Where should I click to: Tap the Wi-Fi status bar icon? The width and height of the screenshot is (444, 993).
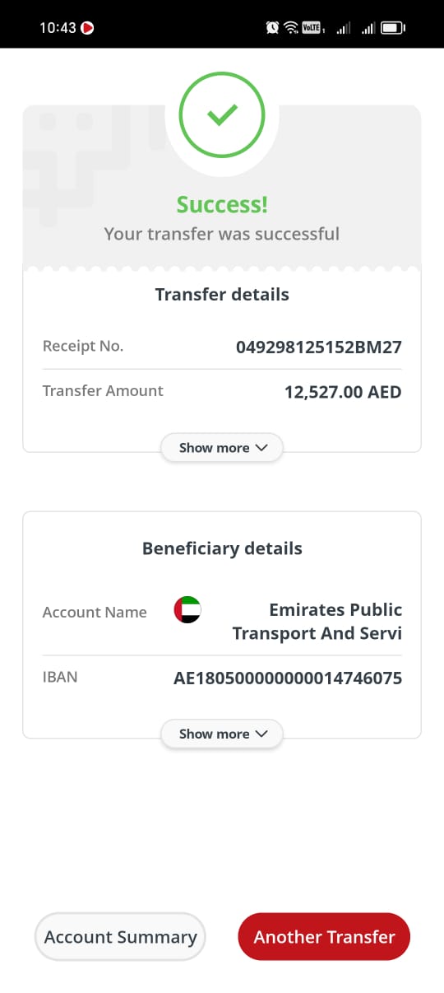pos(291,28)
